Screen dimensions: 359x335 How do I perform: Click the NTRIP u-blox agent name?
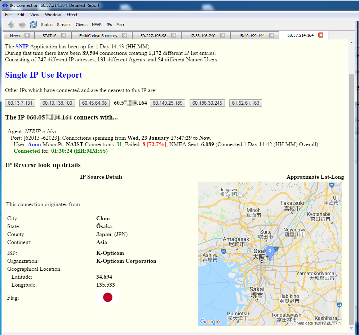coord(41,131)
